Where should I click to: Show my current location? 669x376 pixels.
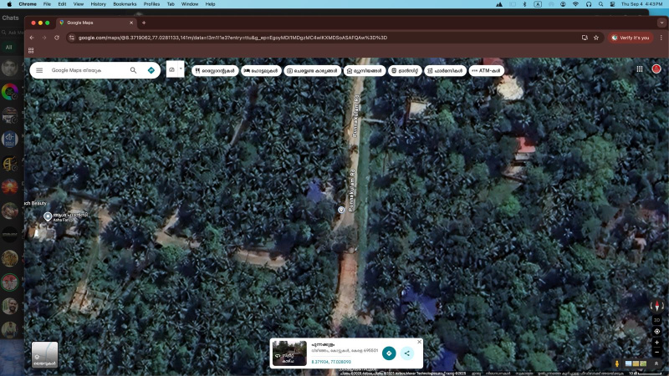point(656,332)
